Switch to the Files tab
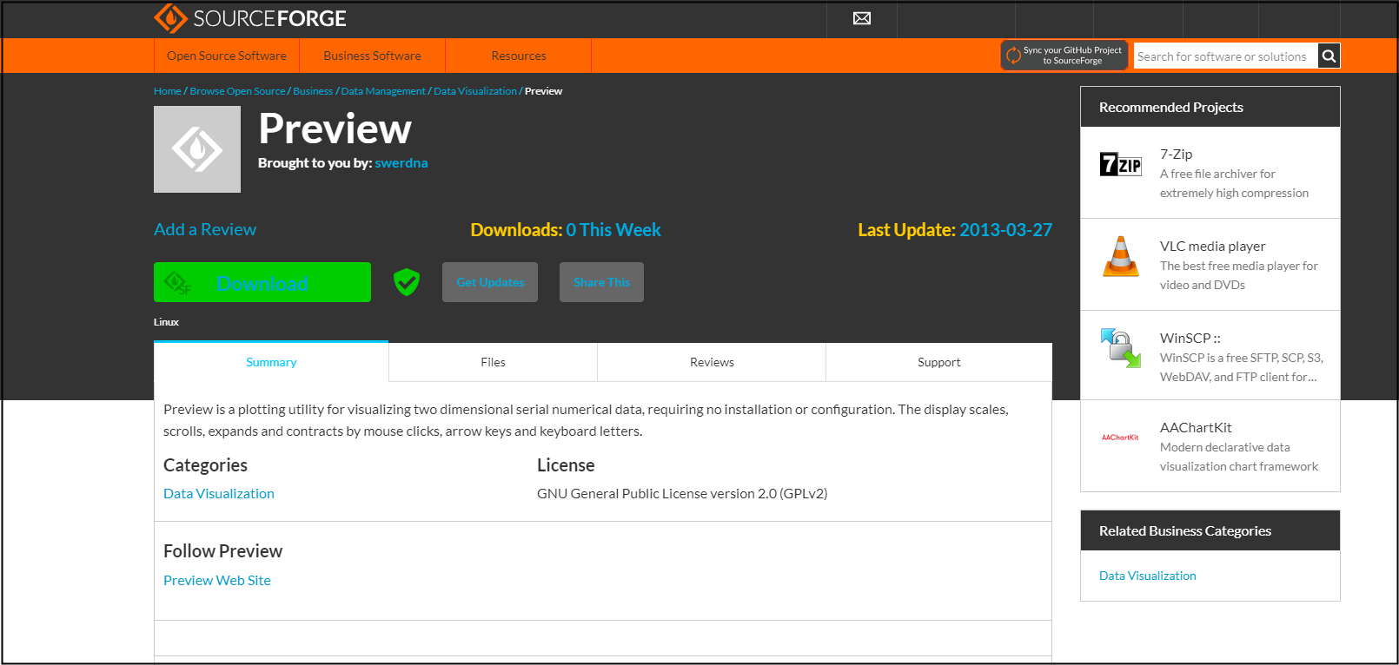 click(493, 362)
